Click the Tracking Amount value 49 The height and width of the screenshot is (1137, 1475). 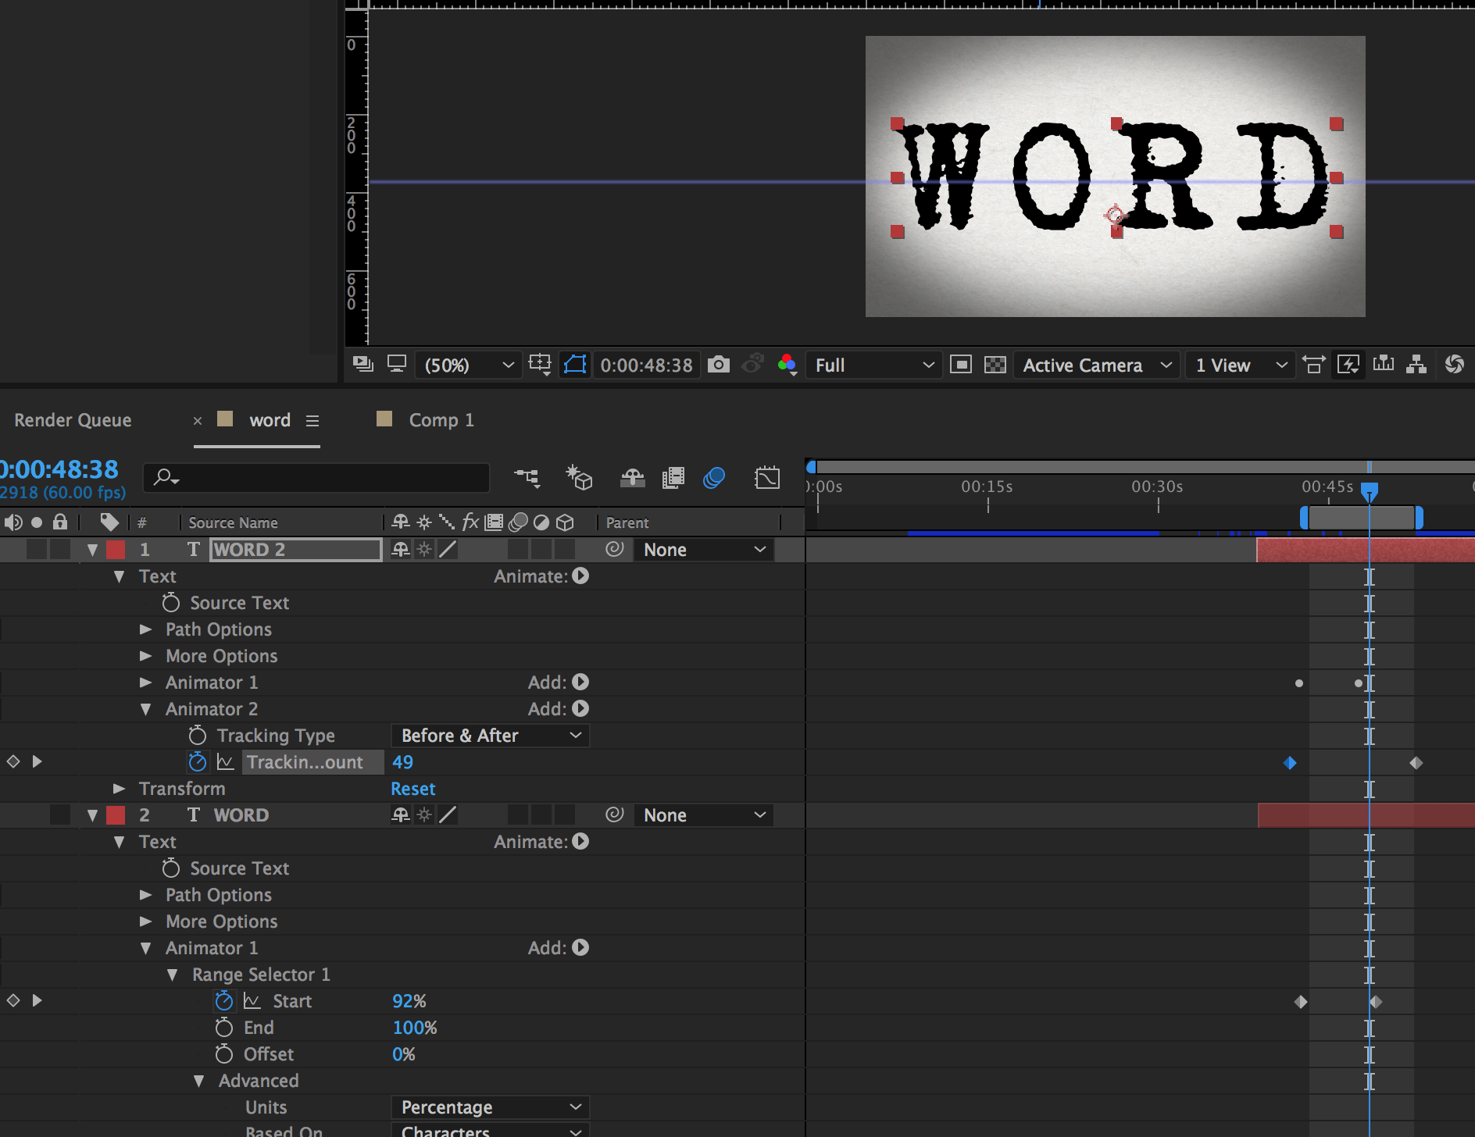click(x=402, y=761)
